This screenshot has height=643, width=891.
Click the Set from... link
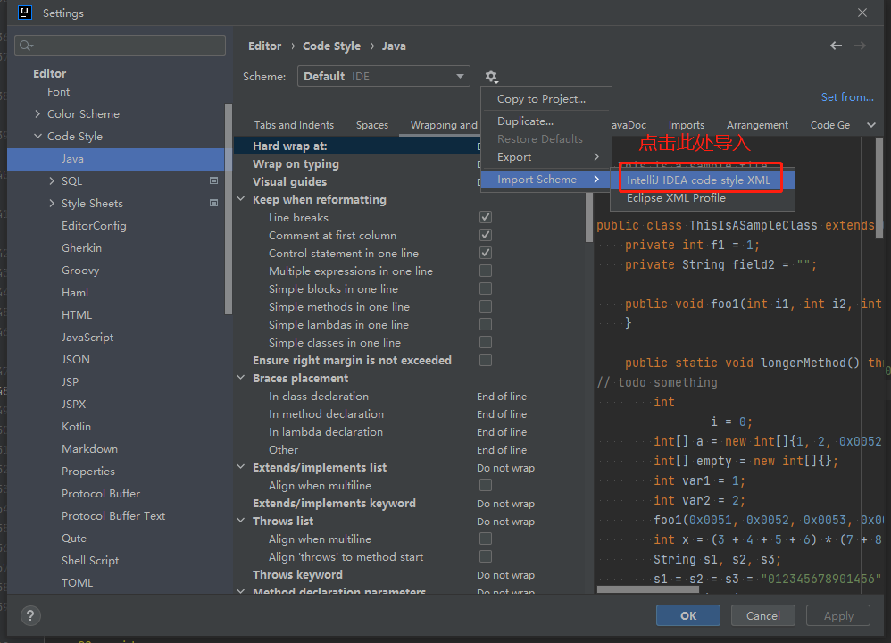[x=847, y=97]
